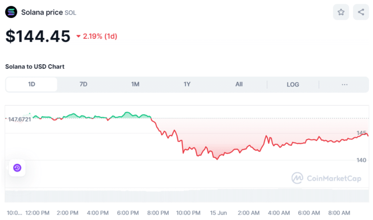Click the Solana to USD Chart heading
Viewport: 373px width, 220px height.
tap(35, 67)
